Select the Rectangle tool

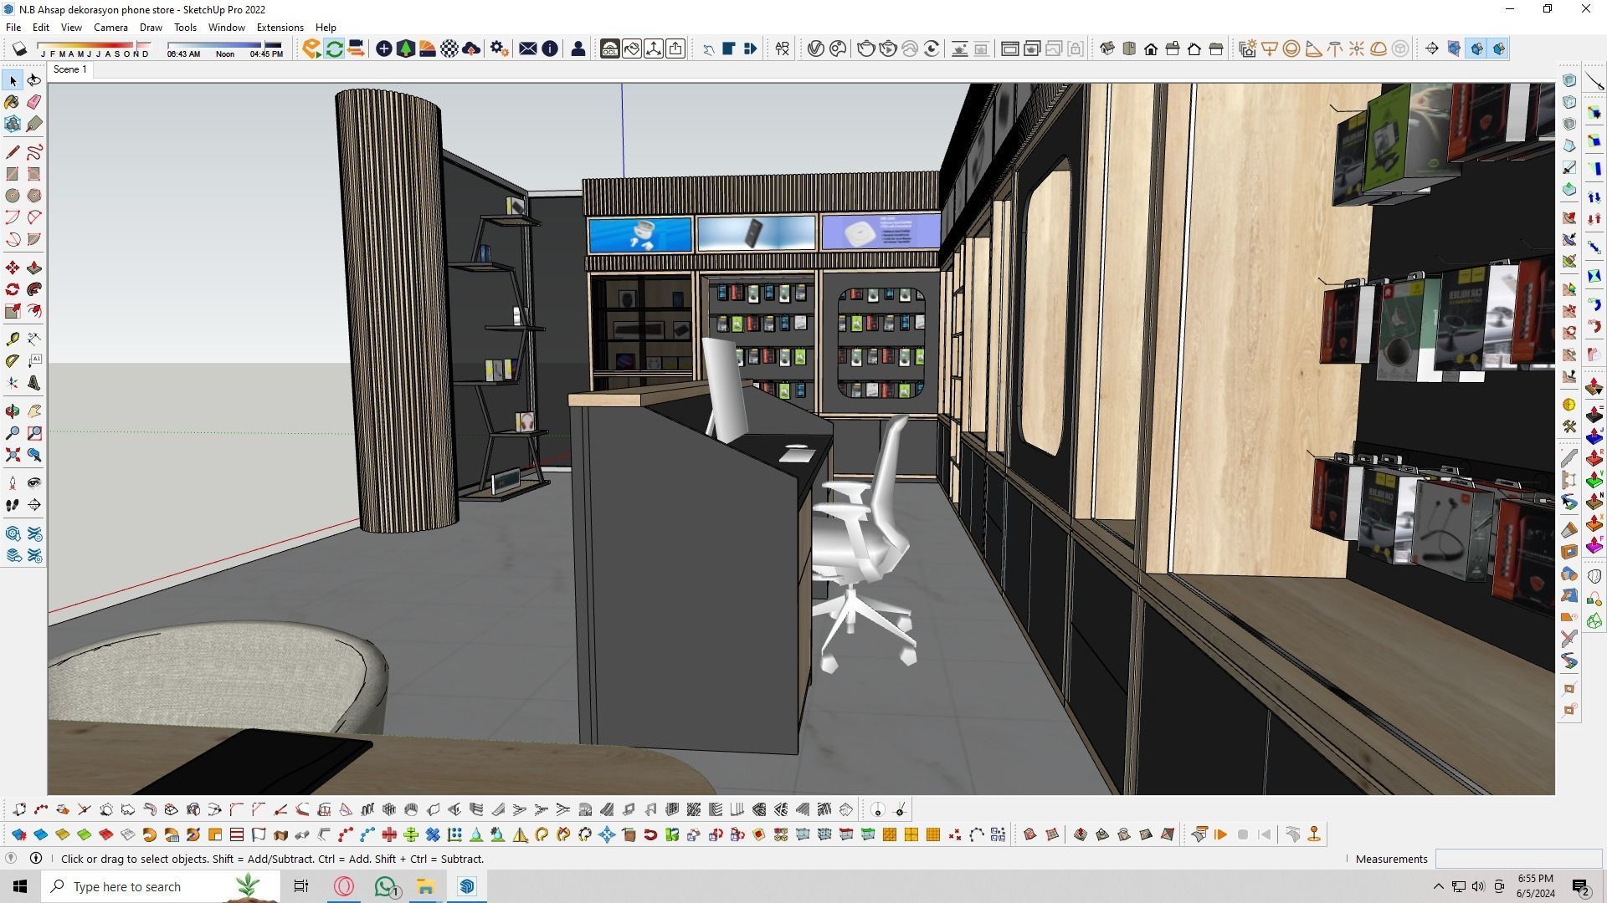click(x=13, y=174)
